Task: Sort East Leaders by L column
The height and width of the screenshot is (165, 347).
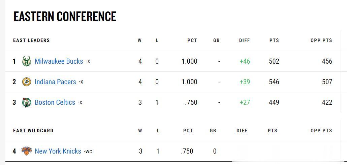Action: (157, 40)
